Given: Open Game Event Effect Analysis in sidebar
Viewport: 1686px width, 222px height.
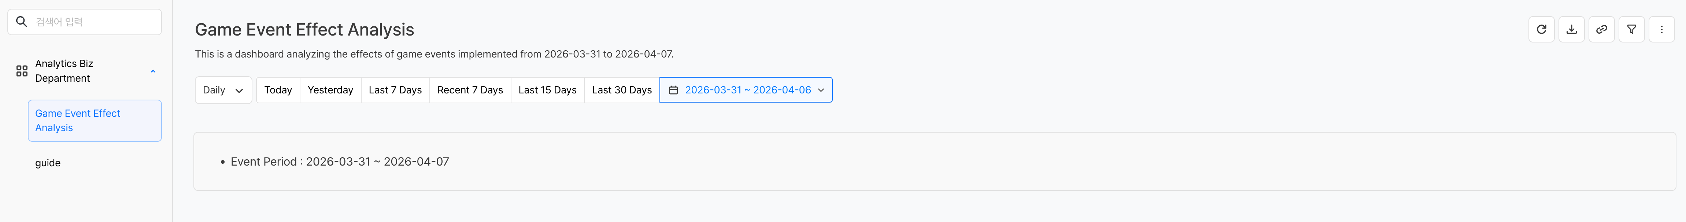Looking at the screenshot, I should pyautogui.click(x=94, y=121).
